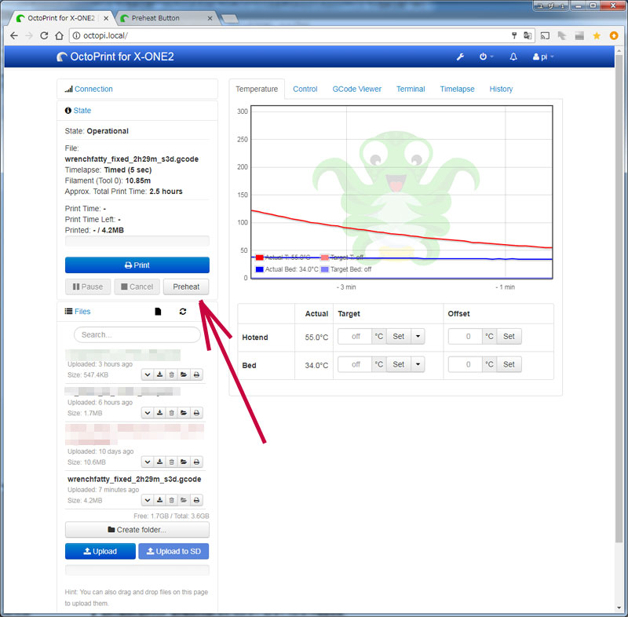Delete the 10.6MB file
628x617 pixels.
[x=171, y=462]
